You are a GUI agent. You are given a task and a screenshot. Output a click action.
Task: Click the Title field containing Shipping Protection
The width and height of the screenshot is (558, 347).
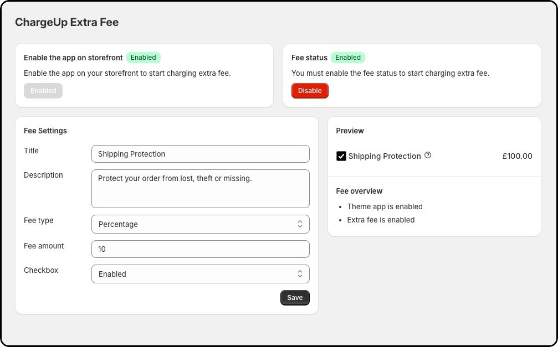pos(200,154)
